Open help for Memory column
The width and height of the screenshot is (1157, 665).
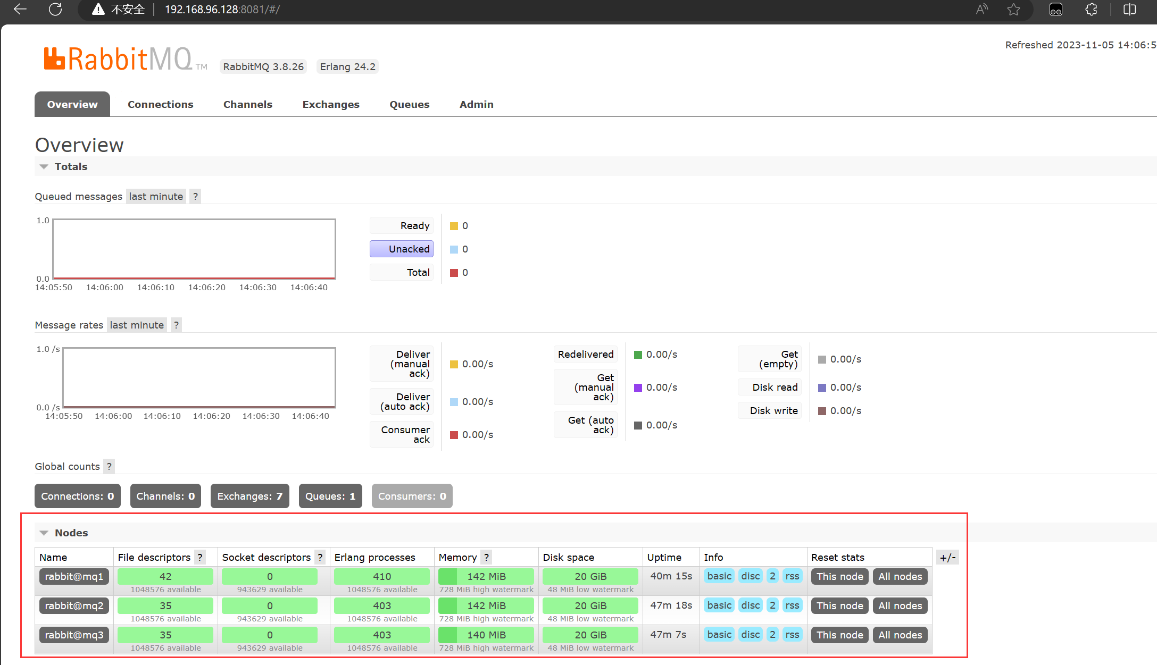tap(486, 557)
